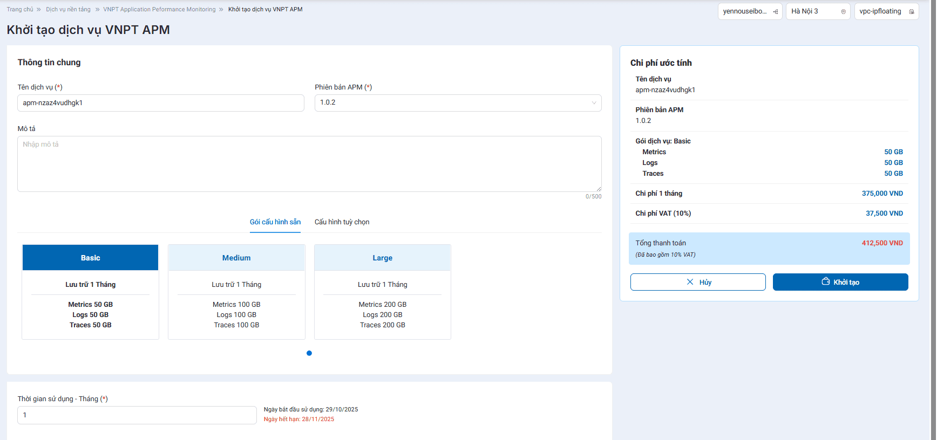Open the vpc-ipfloating VPC selector
This screenshot has width=937, height=440.
coord(886,11)
